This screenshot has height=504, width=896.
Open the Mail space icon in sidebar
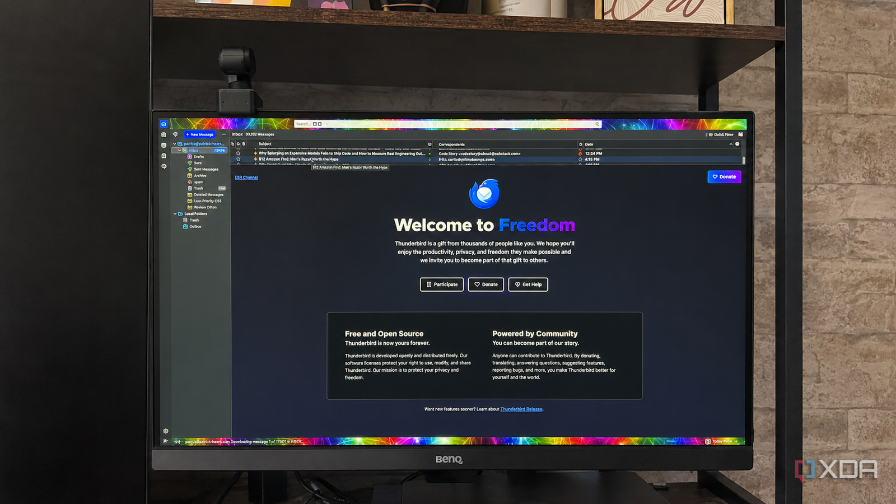164,124
